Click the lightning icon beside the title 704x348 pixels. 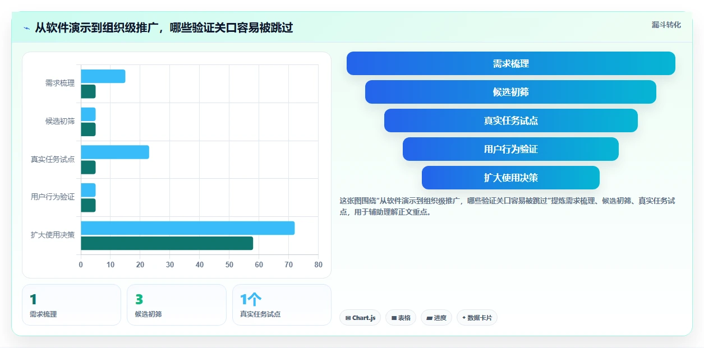[26, 28]
